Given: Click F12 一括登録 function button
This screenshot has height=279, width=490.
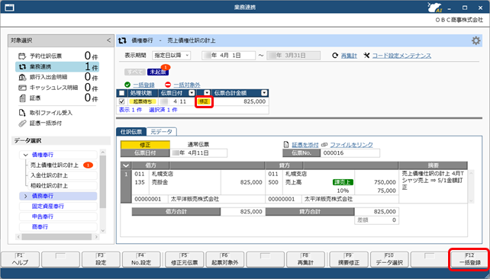Looking at the screenshot, I should click(x=469, y=260).
